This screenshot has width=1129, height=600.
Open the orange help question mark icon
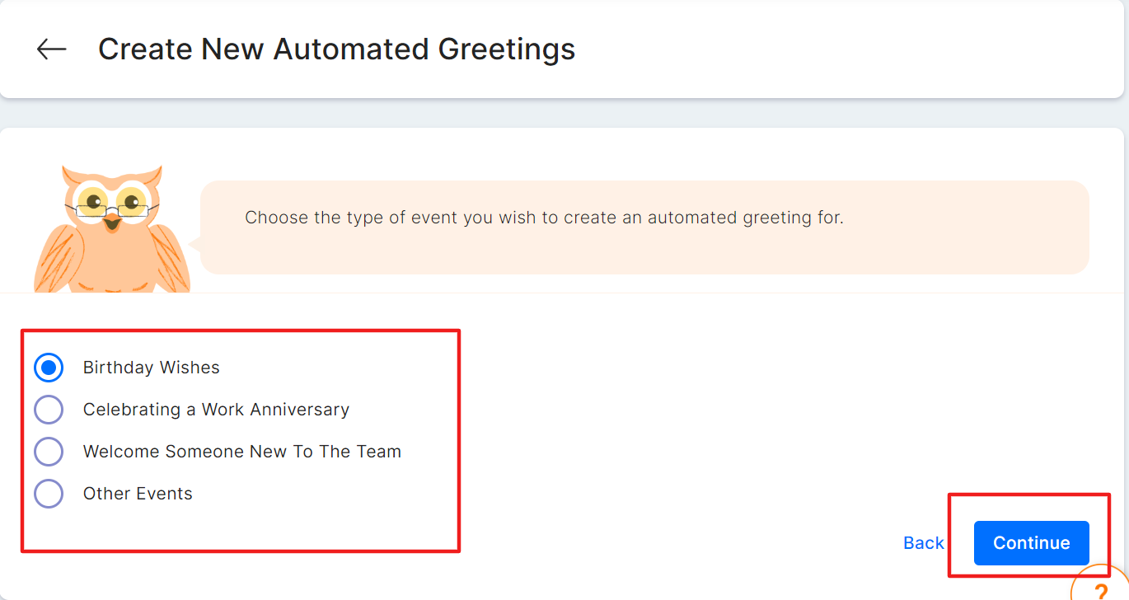1101,588
